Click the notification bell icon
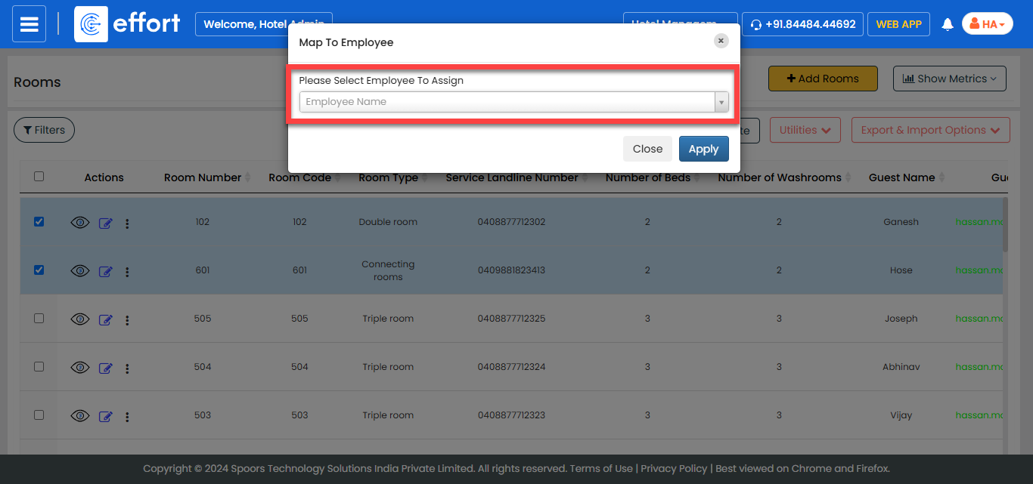Image resolution: width=1033 pixels, height=484 pixels. pos(947,24)
